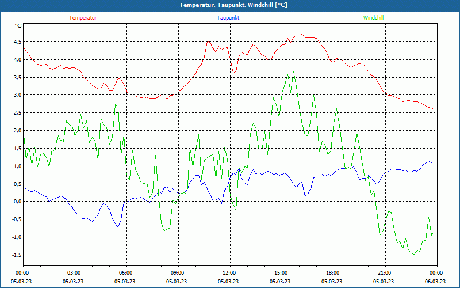Click the 4,5 y-axis value
Screen dimensions: 460x288
click(x=17, y=42)
